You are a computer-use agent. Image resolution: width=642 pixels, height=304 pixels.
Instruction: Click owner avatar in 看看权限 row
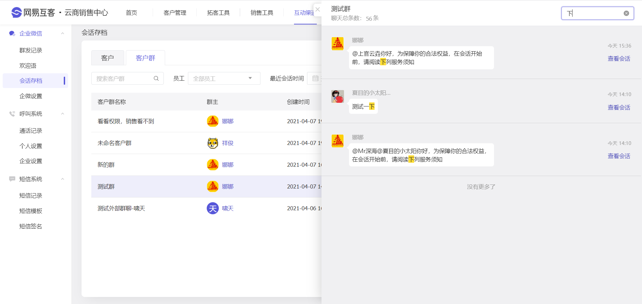click(213, 121)
